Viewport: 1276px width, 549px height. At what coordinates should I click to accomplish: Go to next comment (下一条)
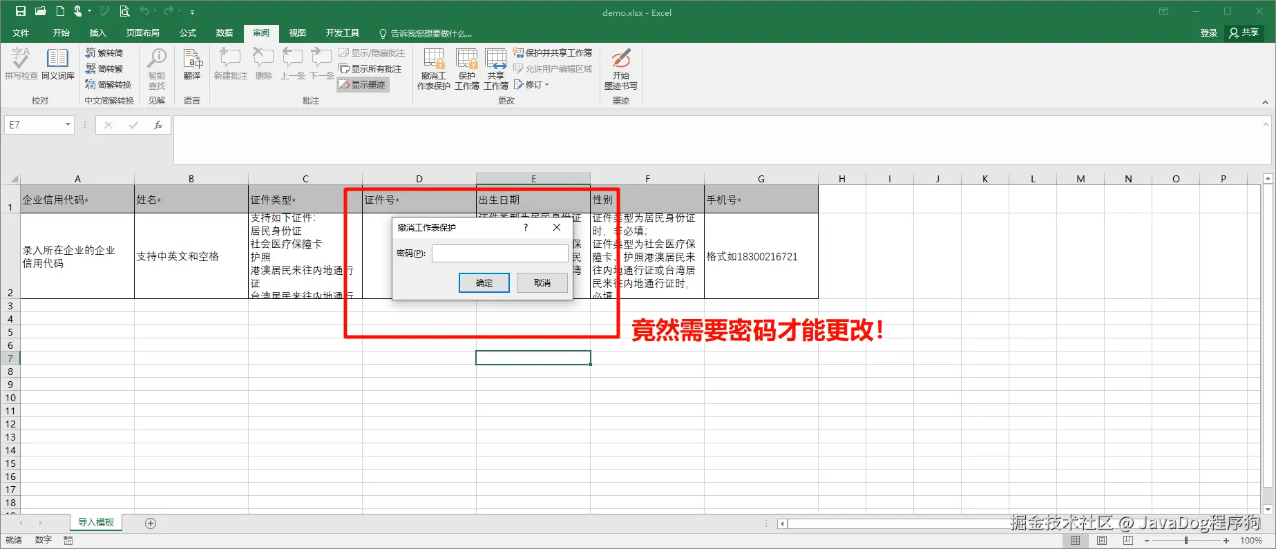pyautogui.click(x=321, y=64)
